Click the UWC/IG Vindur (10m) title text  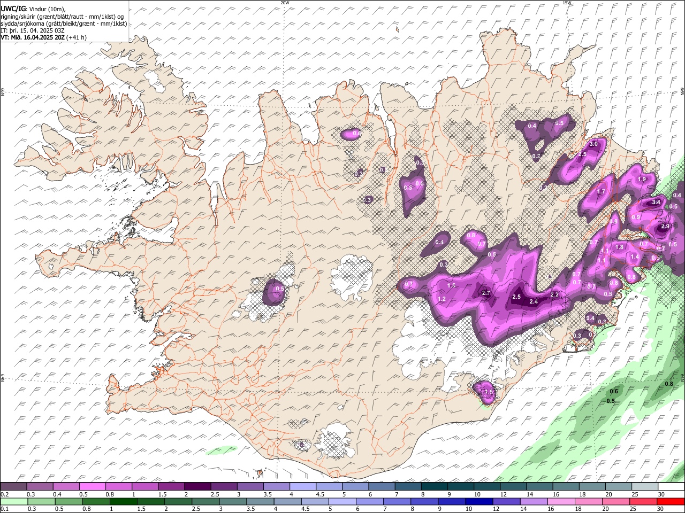point(33,9)
